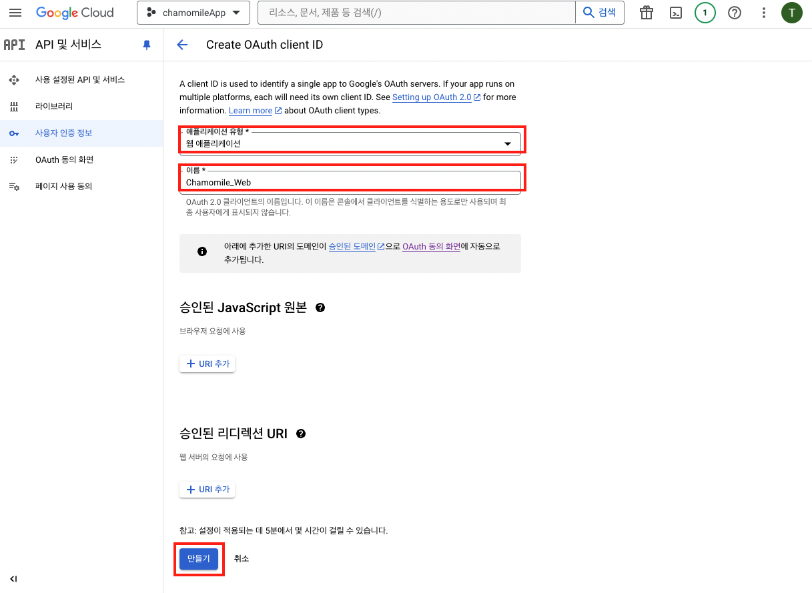Open the chamomileApp project selector
Screen dimensions: 812x593
point(193,13)
